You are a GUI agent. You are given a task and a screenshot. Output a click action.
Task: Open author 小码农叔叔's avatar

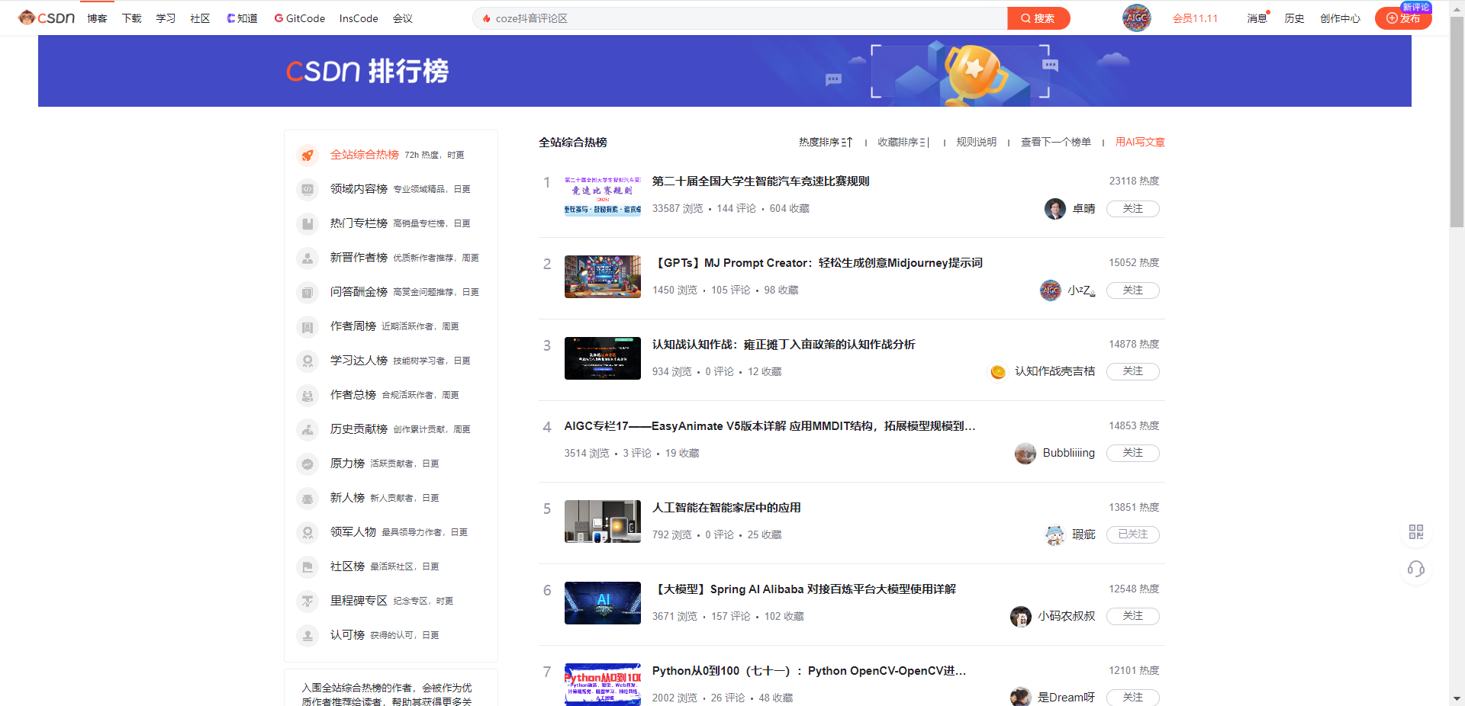(x=1021, y=616)
